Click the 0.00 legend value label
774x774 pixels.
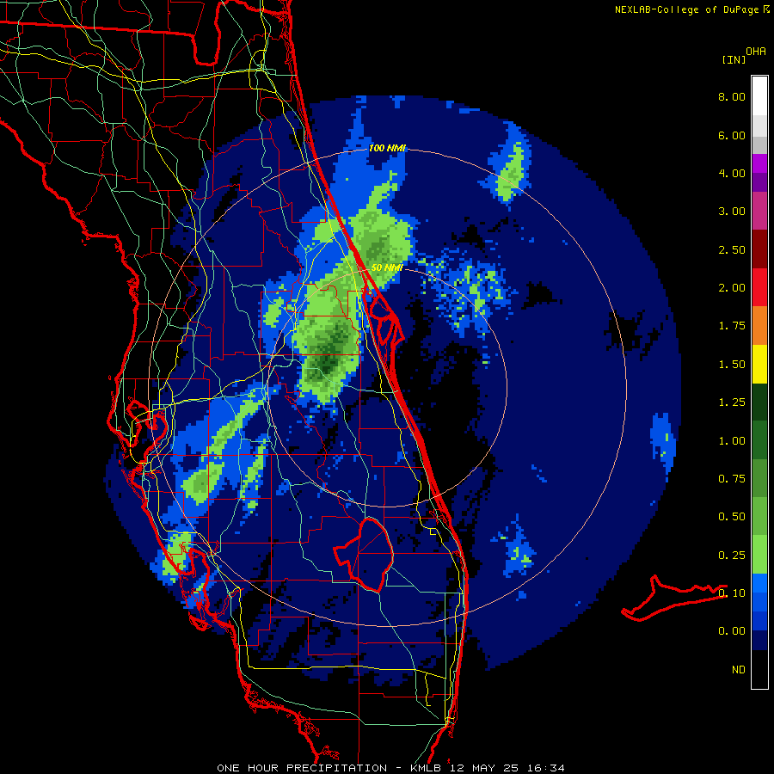point(732,631)
